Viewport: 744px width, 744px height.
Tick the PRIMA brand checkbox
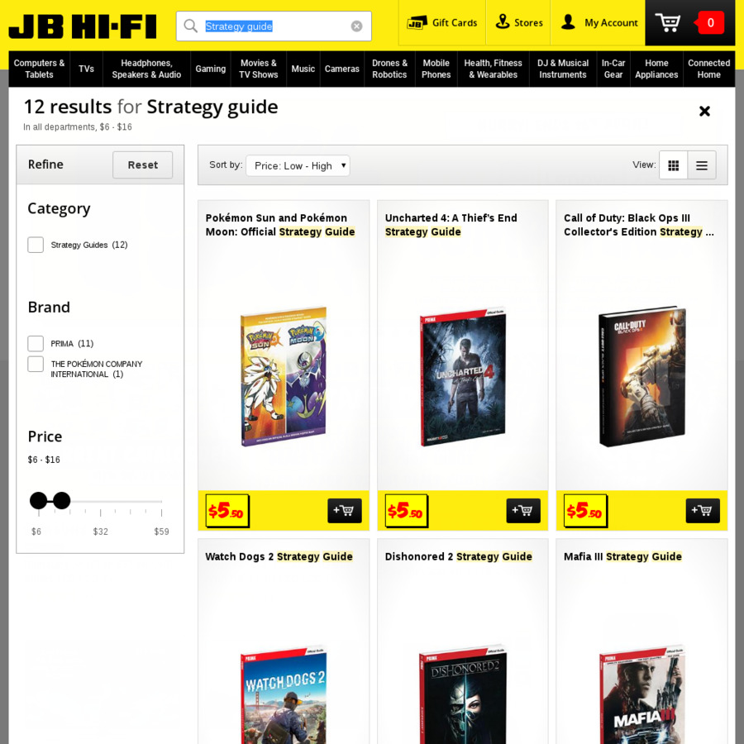(36, 344)
